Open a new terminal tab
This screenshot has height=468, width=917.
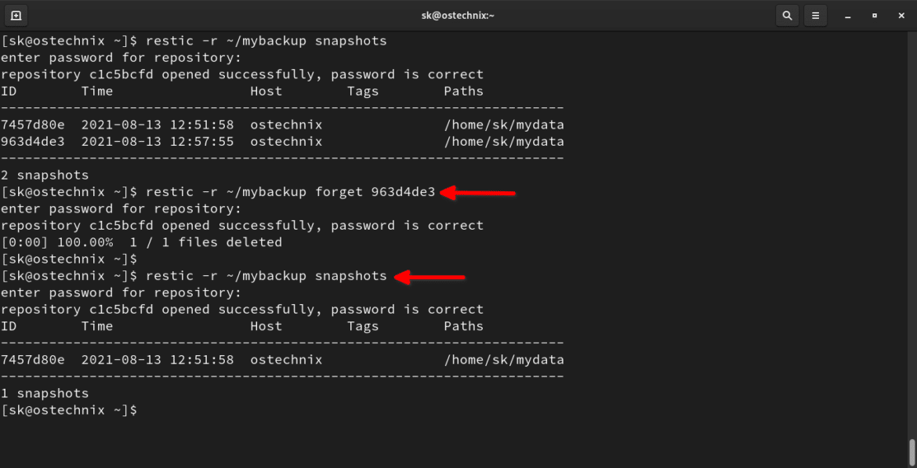16,15
